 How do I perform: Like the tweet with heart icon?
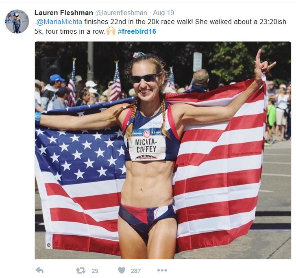tap(122, 270)
